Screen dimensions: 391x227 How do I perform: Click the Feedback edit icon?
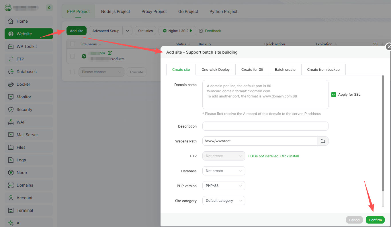pos(201,31)
